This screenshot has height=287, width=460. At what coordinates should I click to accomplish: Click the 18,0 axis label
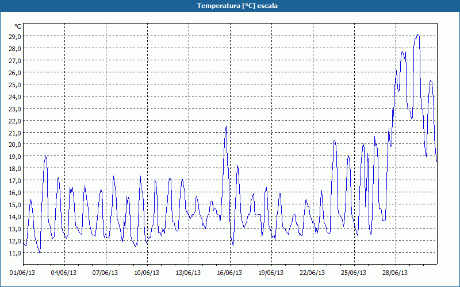(x=14, y=168)
